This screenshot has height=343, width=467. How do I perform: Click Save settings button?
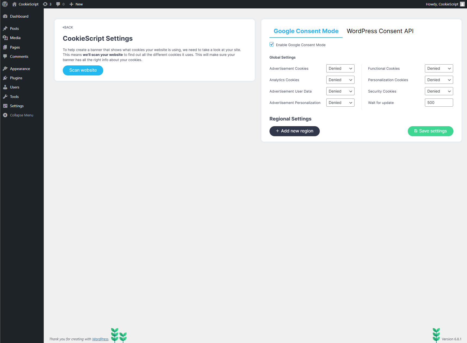[x=430, y=131]
